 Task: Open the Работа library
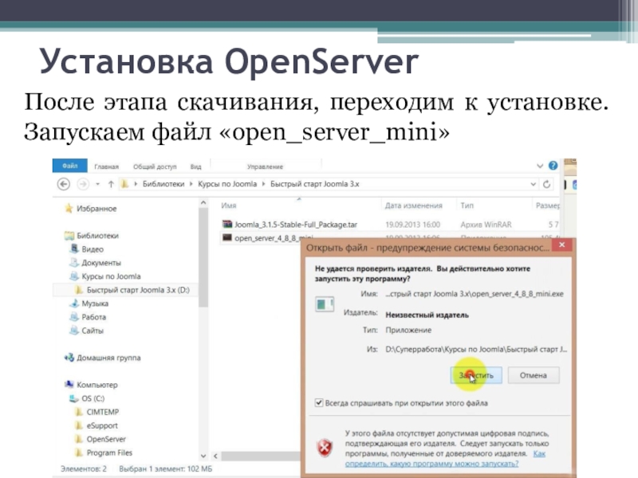tap(93, 317)
